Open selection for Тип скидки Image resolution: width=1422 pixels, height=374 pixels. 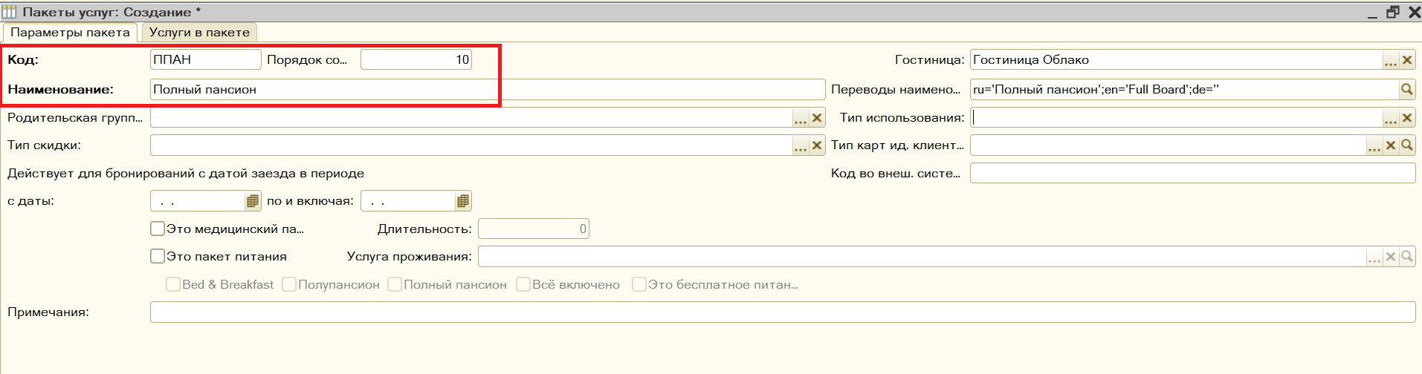click(800, 145)
